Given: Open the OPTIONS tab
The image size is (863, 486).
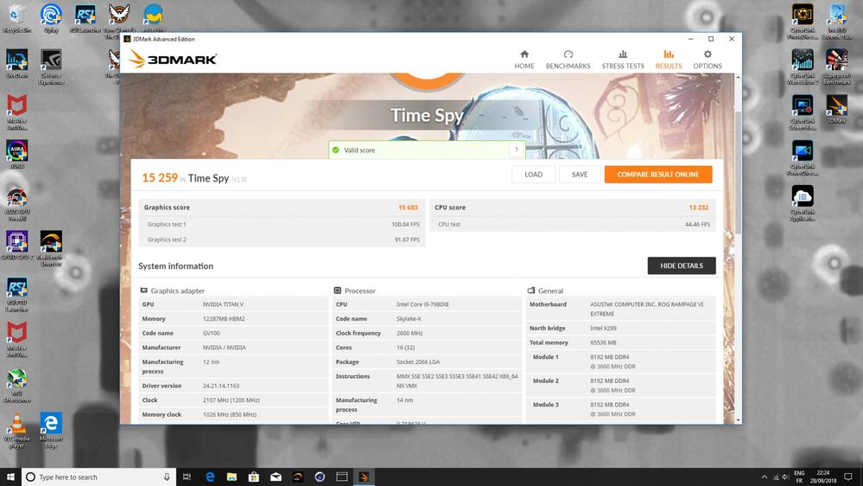Looking at the screenshot, I should (x=708, y=60).
